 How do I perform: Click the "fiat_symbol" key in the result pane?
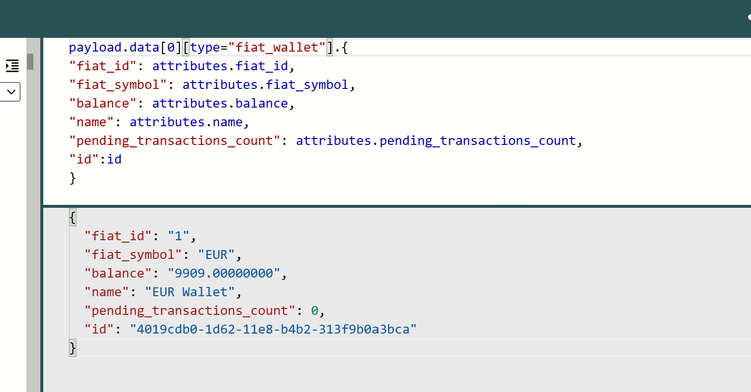133,254
